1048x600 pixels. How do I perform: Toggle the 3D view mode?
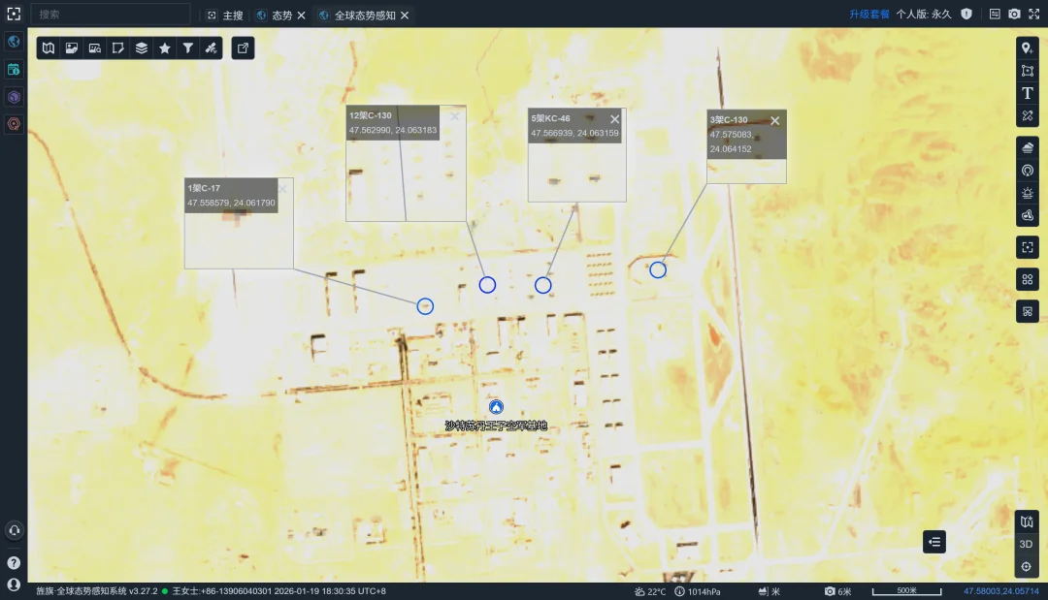(x=1026, y=544)
